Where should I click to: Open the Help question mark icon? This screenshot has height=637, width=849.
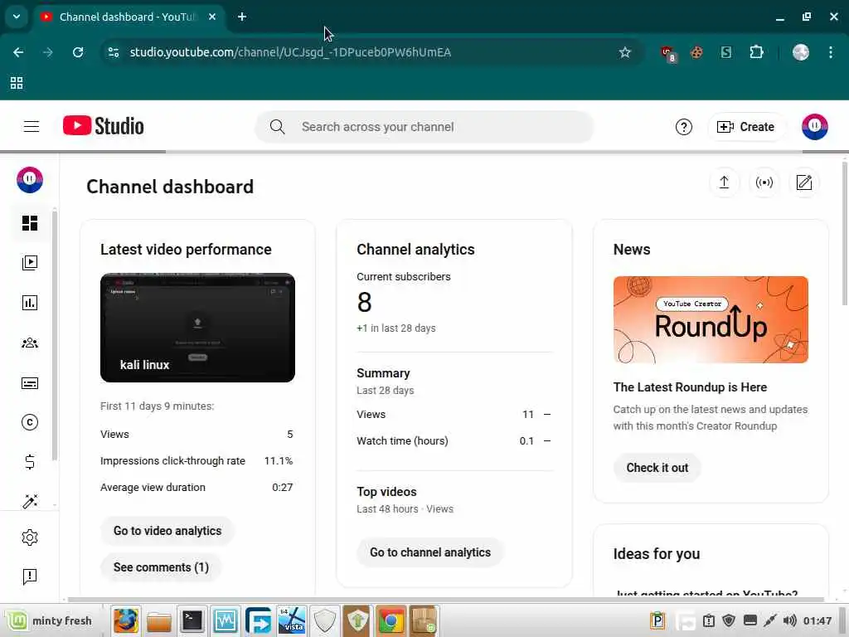[683, 127]
